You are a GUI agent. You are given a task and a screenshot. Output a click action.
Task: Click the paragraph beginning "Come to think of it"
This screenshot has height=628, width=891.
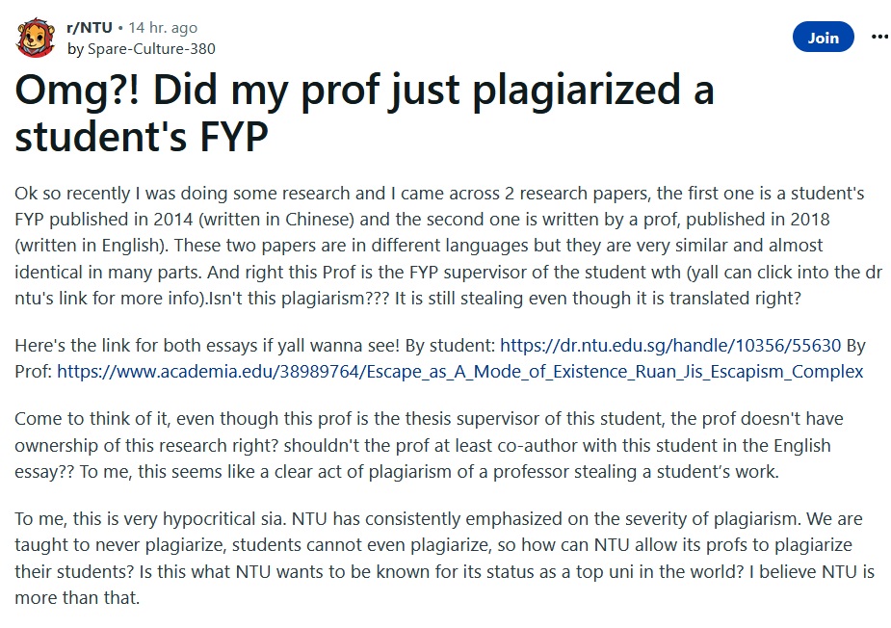429,445
